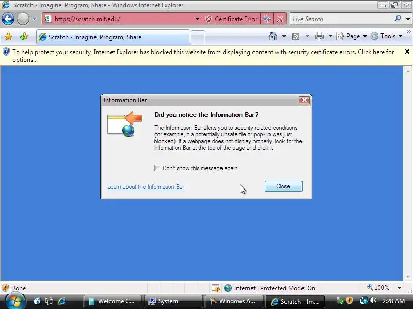Click the scroll up arrow on page scrollbar
The image size is (413, 309).
tap(408, 71)
